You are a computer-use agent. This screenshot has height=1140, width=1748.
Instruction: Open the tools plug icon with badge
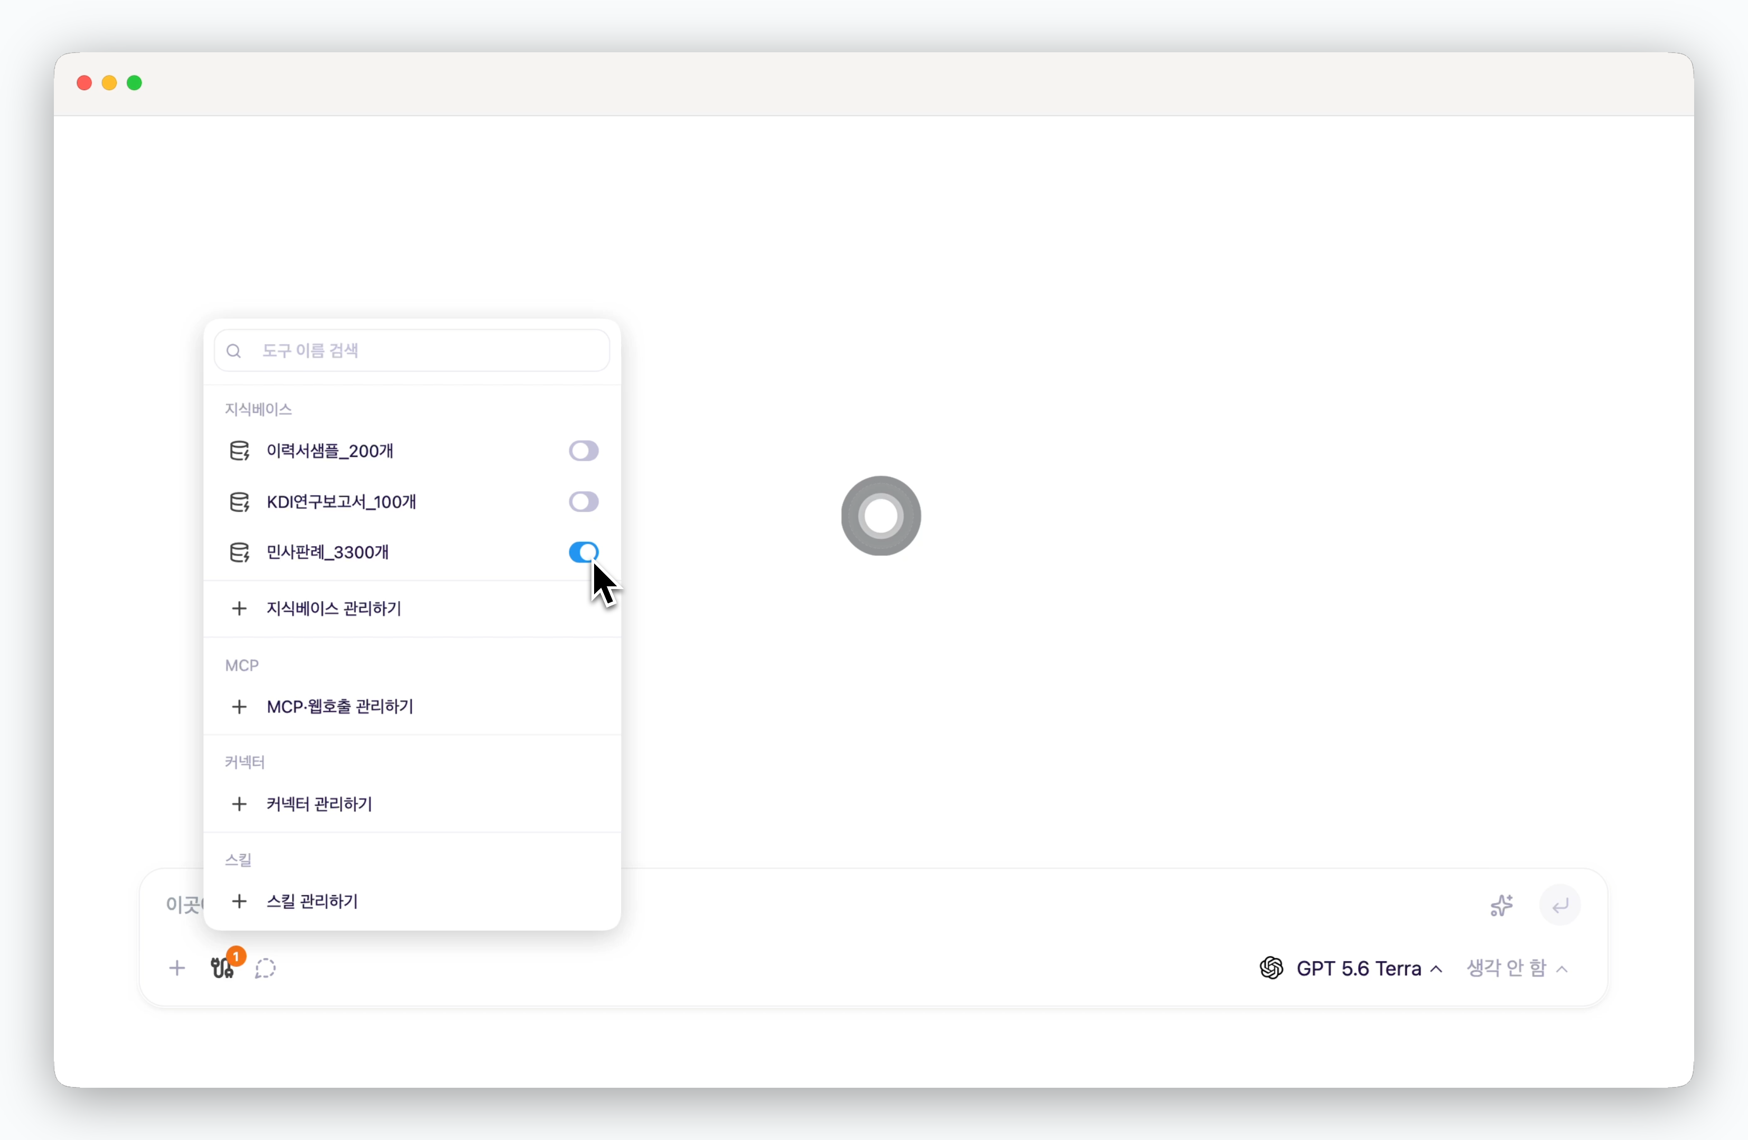[x=222, y=968]
